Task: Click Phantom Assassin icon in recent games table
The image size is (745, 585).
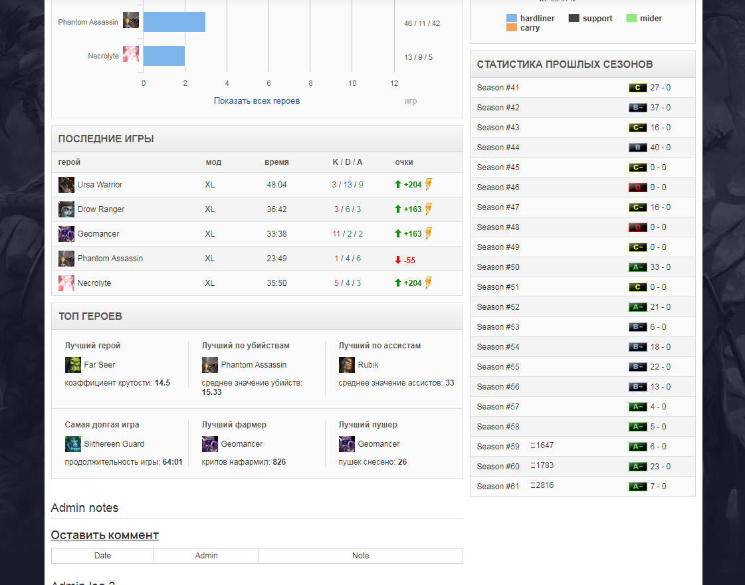Action: [x=66, y=259]
